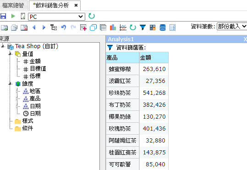Click the 產品 column header in the table
The width and height of the screenshot is (247, 170).
point(122,58)
